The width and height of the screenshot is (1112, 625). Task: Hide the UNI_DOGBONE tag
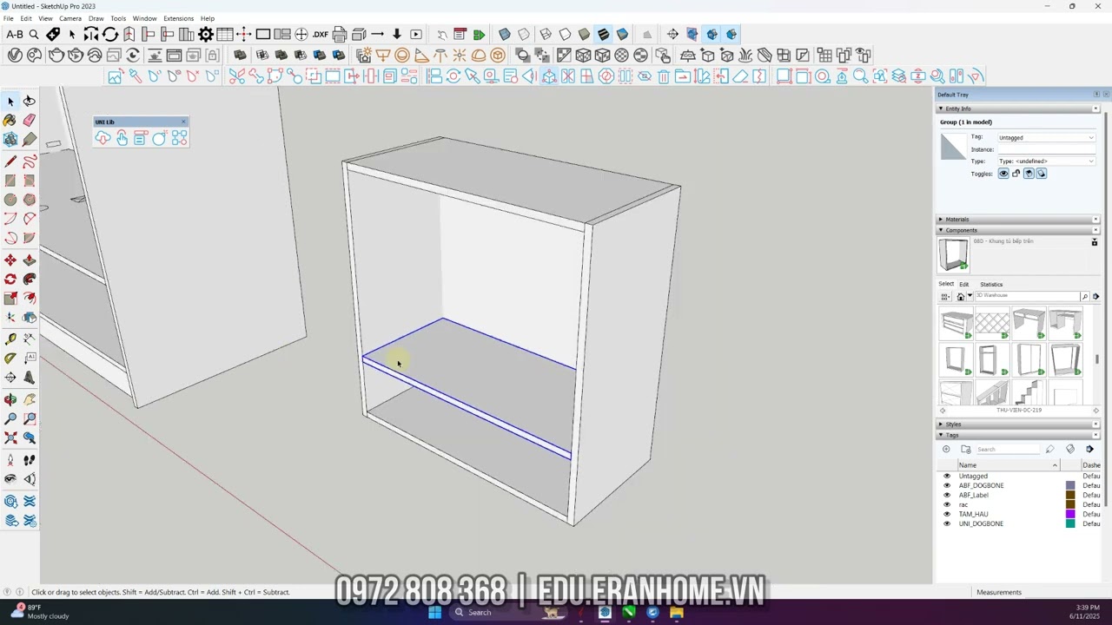click(947, 523)
